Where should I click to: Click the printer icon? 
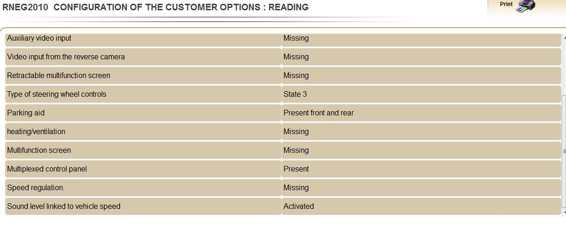[525, 7]
